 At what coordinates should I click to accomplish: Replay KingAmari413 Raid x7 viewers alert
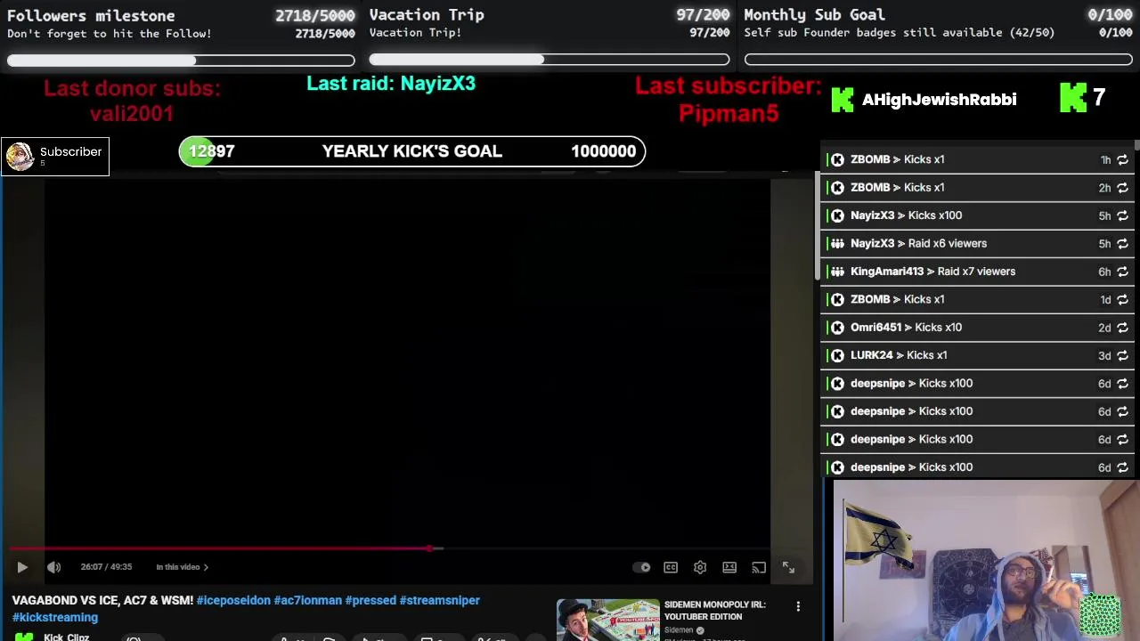click(x=1122, y=272)
